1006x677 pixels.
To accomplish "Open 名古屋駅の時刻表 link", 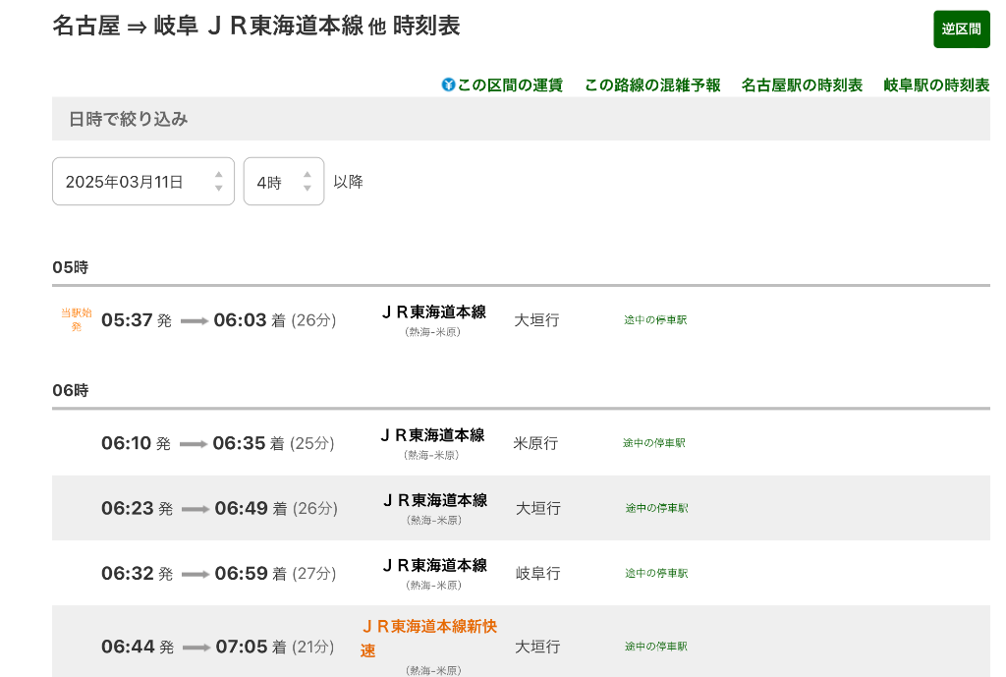I will (x=802, y=85).
